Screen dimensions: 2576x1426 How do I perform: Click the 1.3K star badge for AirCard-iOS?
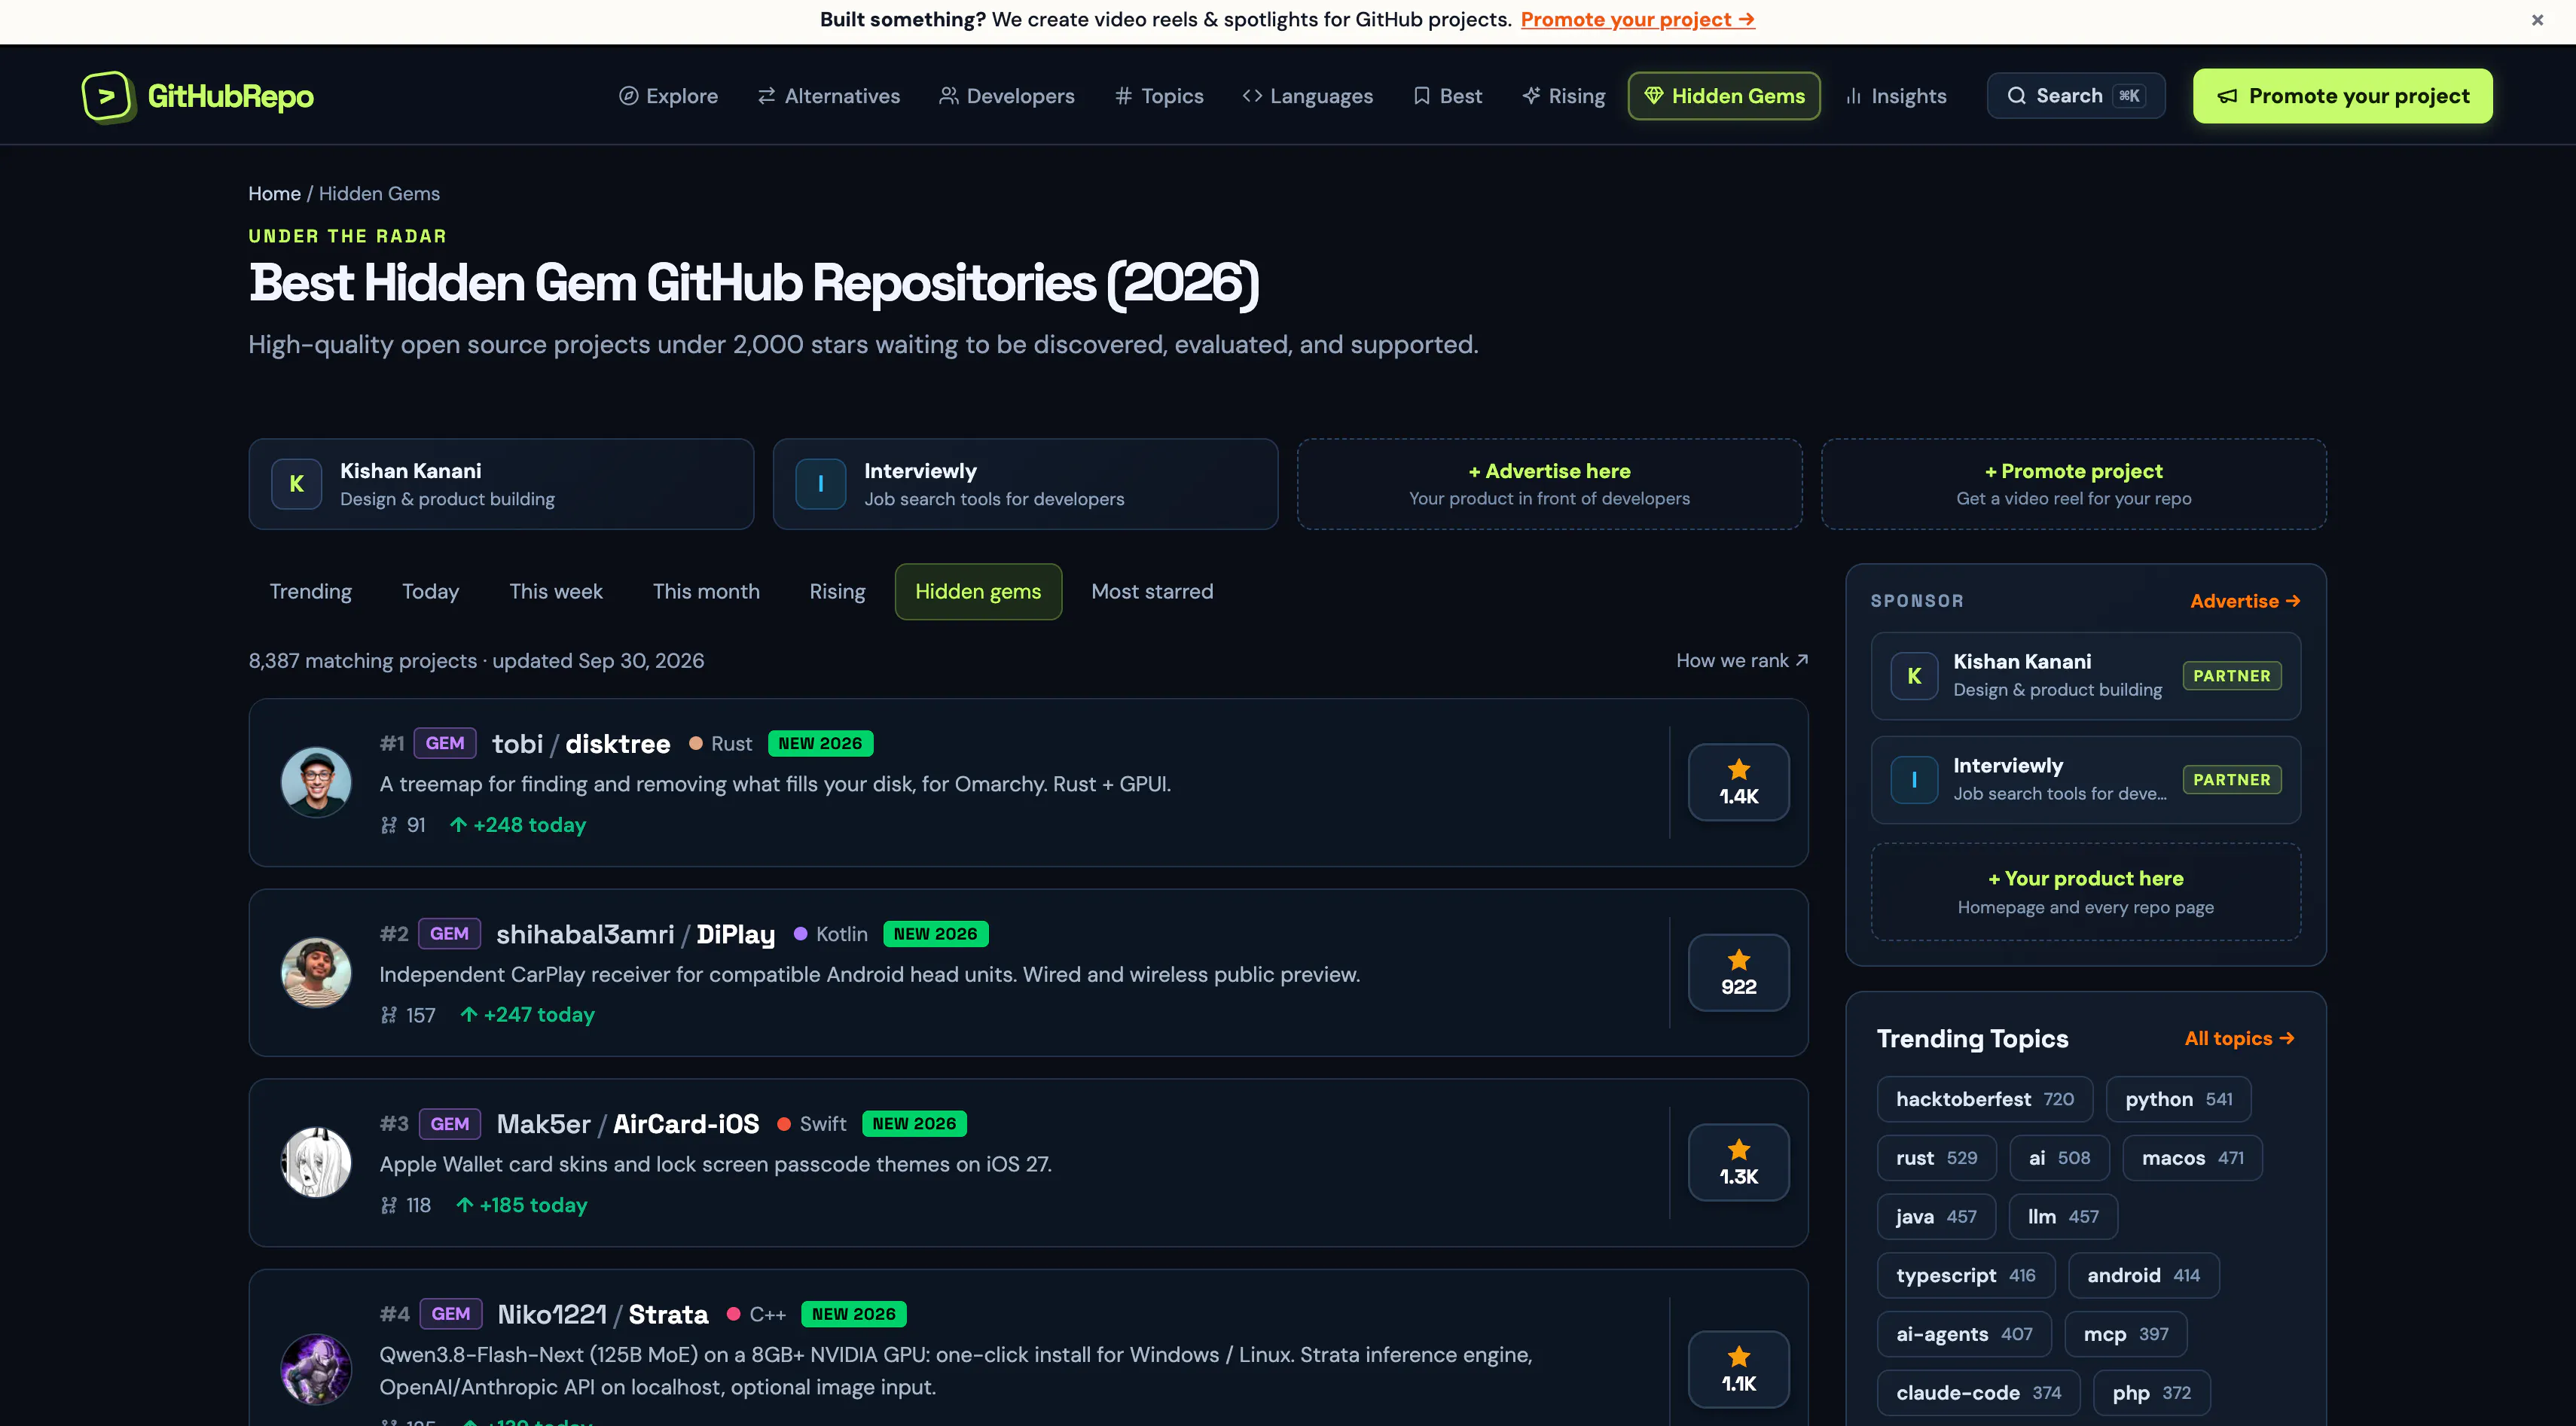pyautogui.click(x=1738, y=1162)
